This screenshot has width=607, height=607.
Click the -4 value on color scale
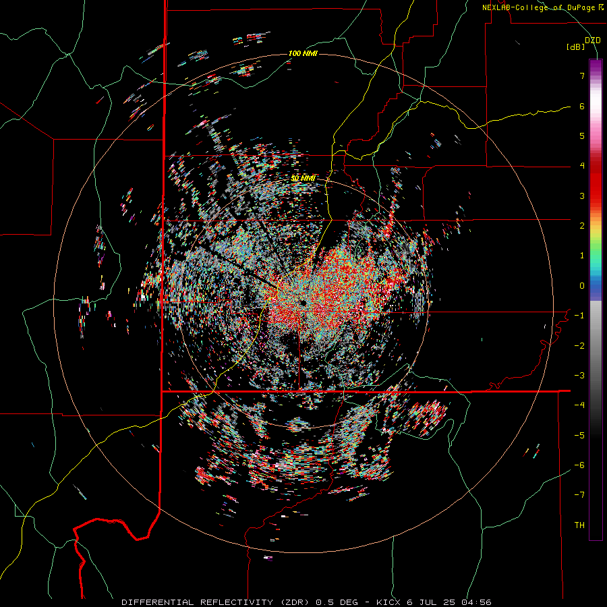tap(579, 405)
